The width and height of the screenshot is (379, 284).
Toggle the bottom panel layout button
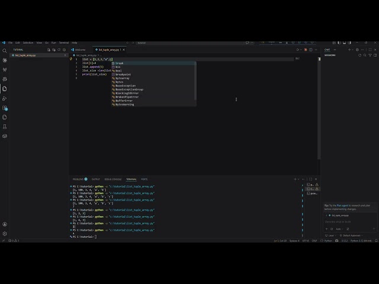(x=345, y=43)
